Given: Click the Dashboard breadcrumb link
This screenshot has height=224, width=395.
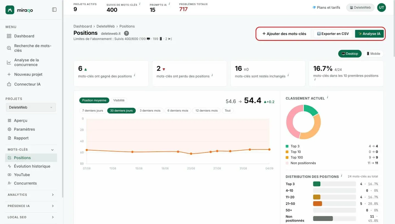Looking at the screenshot, I should [83, 26].
